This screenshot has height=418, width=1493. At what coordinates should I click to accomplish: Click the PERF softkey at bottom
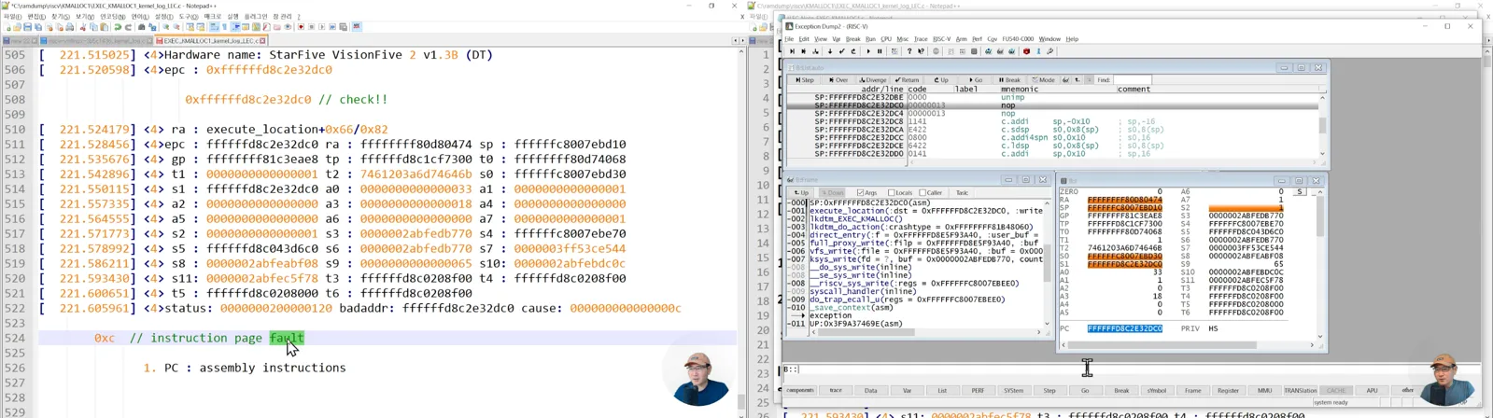point(978,391)
